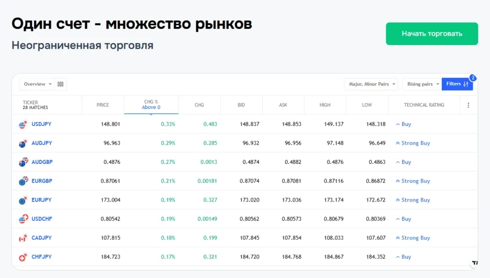Click the USDJPY currency flag icon
Image resolution: width=490 pixels, height=278 pixels.
22,124
